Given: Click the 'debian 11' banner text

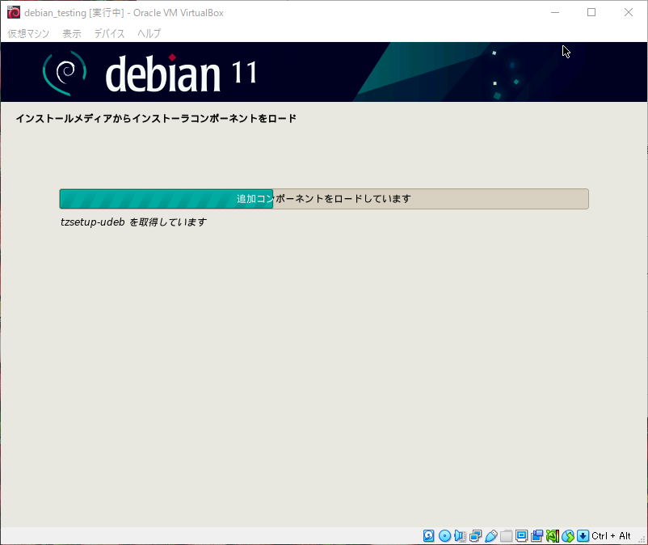Looking at the screenshot, I should click(181, 74).
